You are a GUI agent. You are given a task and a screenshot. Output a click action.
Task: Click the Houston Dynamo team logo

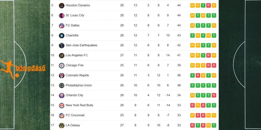coord(62,6)
